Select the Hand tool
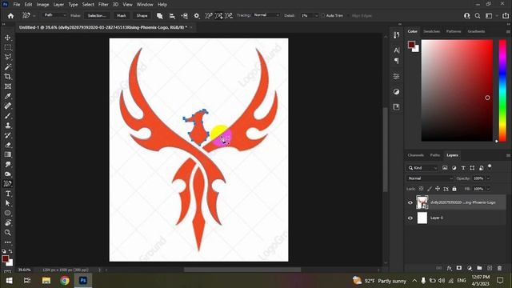Viewport: 512px width, 288px height. click(7, 222)
